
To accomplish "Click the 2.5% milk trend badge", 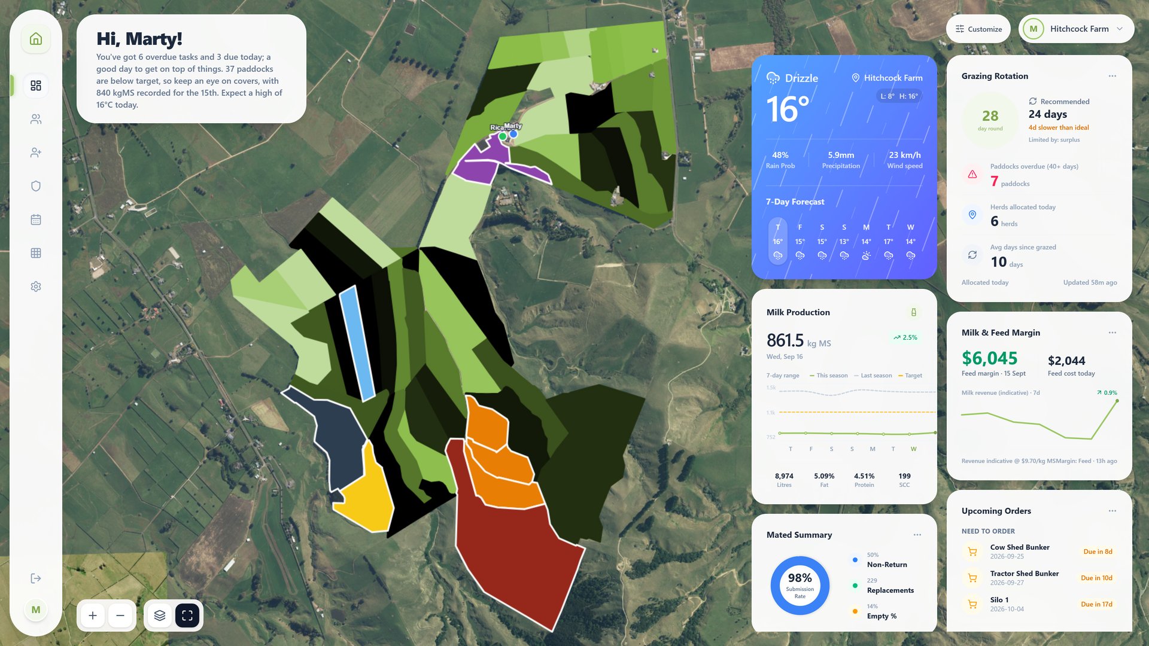I will point(905,337).
